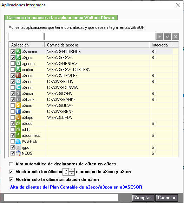184x203 pixels.
Task: Uncheck the NEOS application checkbox
Action: coord(13,153)
